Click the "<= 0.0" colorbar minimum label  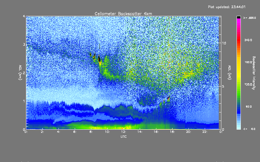250,129
